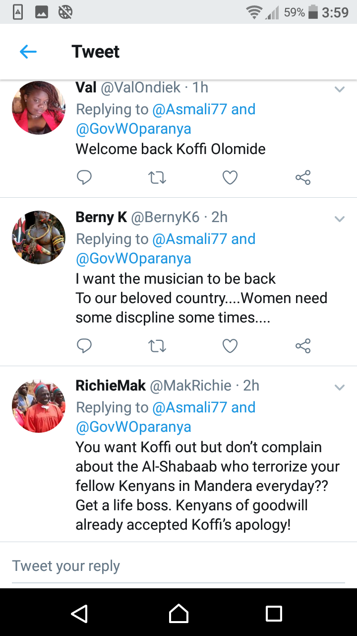Retweet Val's tweet
This screenshot has width=357, height=636.
(157, 177)
